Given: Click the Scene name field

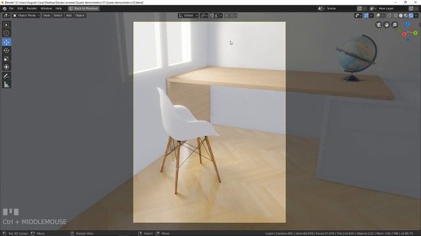Looking at the screenshot, I should (x=341, y=9).
